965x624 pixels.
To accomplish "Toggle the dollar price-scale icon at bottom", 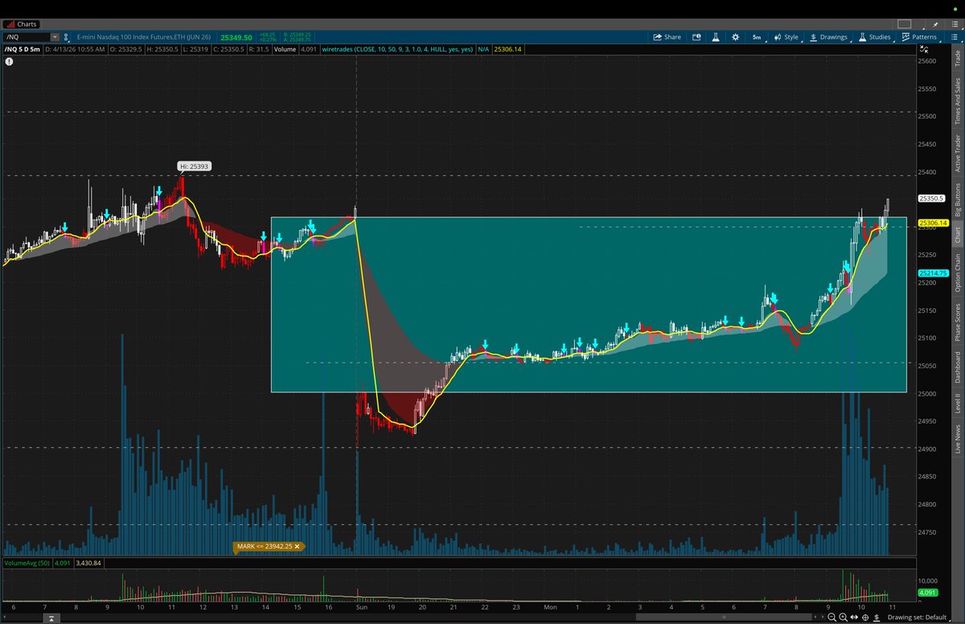I will pyautogui.click(x=877, y=617).
